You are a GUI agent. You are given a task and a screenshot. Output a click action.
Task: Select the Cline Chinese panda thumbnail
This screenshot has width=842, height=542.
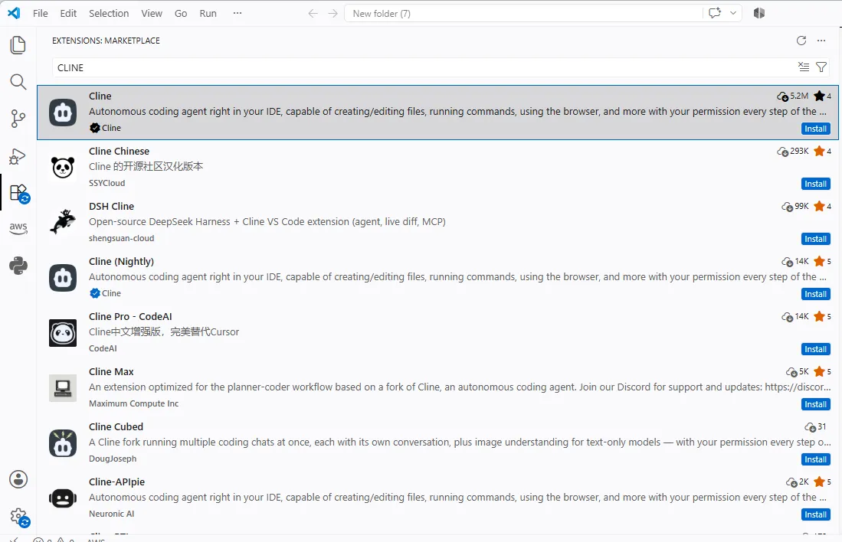[63, 168]
